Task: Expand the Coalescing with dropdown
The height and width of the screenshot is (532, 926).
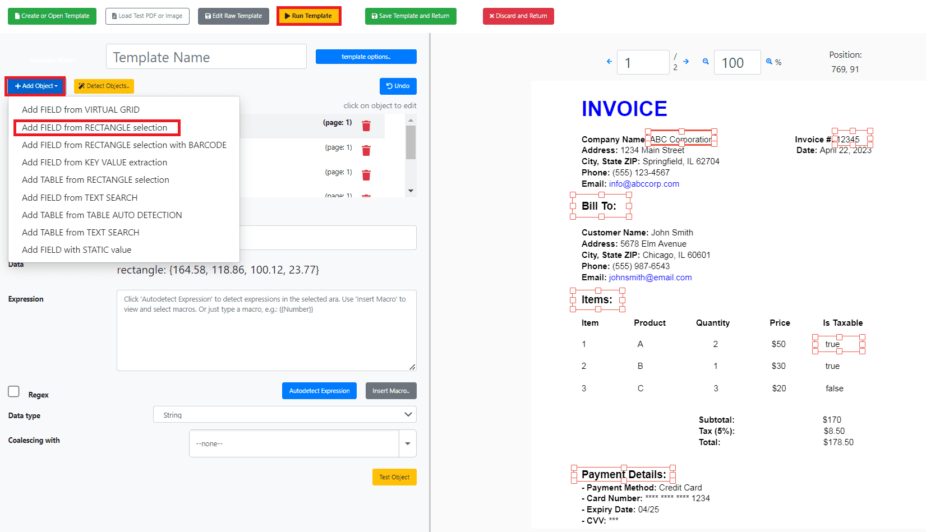Action: point(407,443)
